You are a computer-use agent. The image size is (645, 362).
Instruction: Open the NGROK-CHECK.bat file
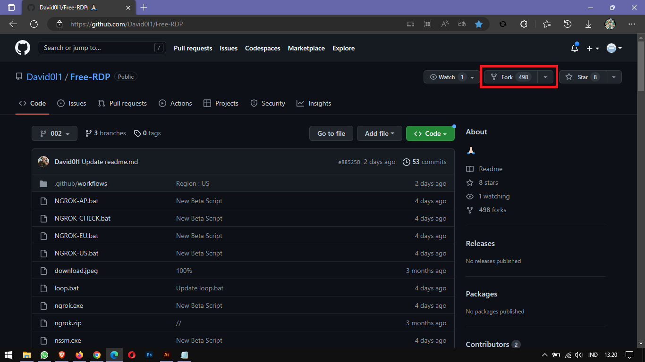(82, 218)
